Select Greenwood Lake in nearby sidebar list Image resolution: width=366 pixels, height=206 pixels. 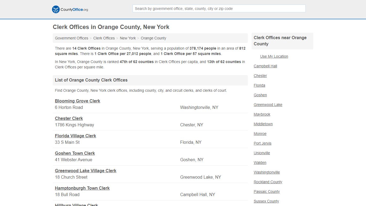[268, 105]
